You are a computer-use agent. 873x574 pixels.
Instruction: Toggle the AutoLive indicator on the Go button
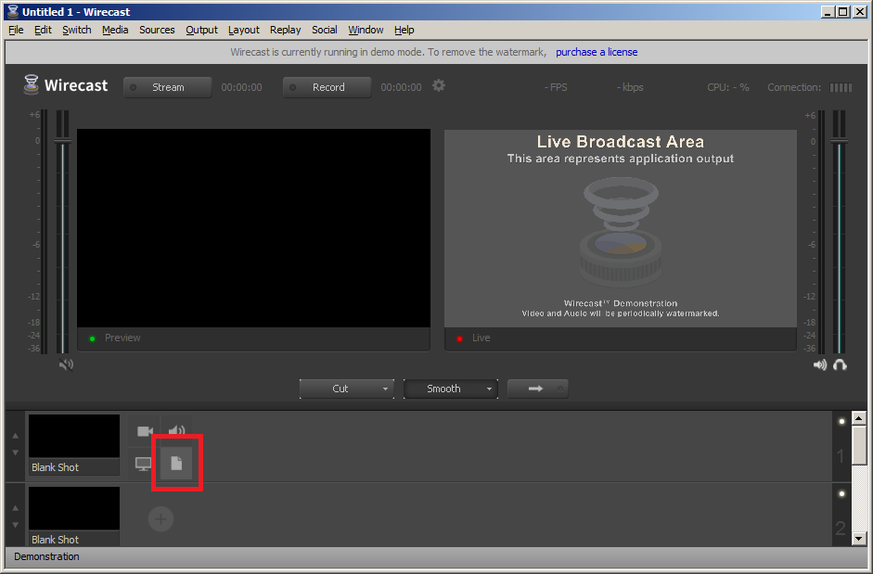(560, 389)
